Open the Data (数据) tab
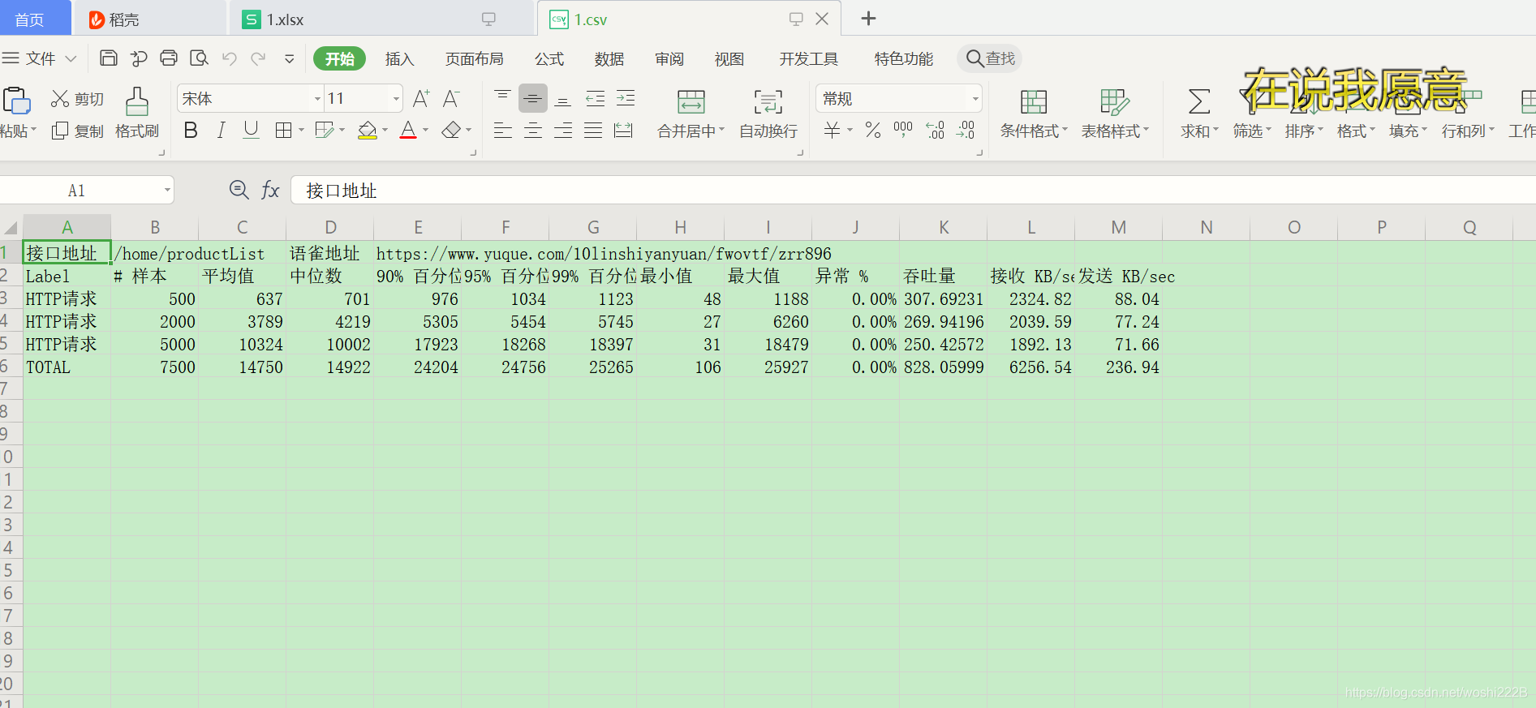This screenshot has width=1536, height=708. [x=609, y=58]
